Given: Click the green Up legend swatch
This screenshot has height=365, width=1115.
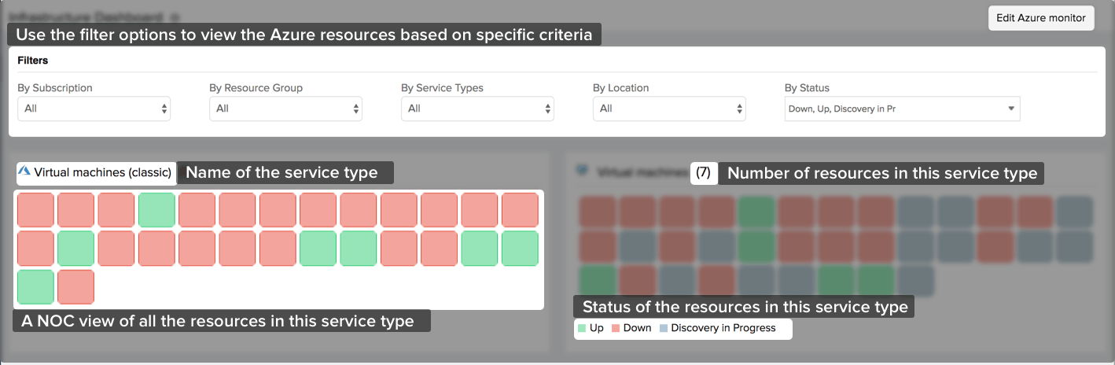Looking at the screenshot, I should coord(581,328).
